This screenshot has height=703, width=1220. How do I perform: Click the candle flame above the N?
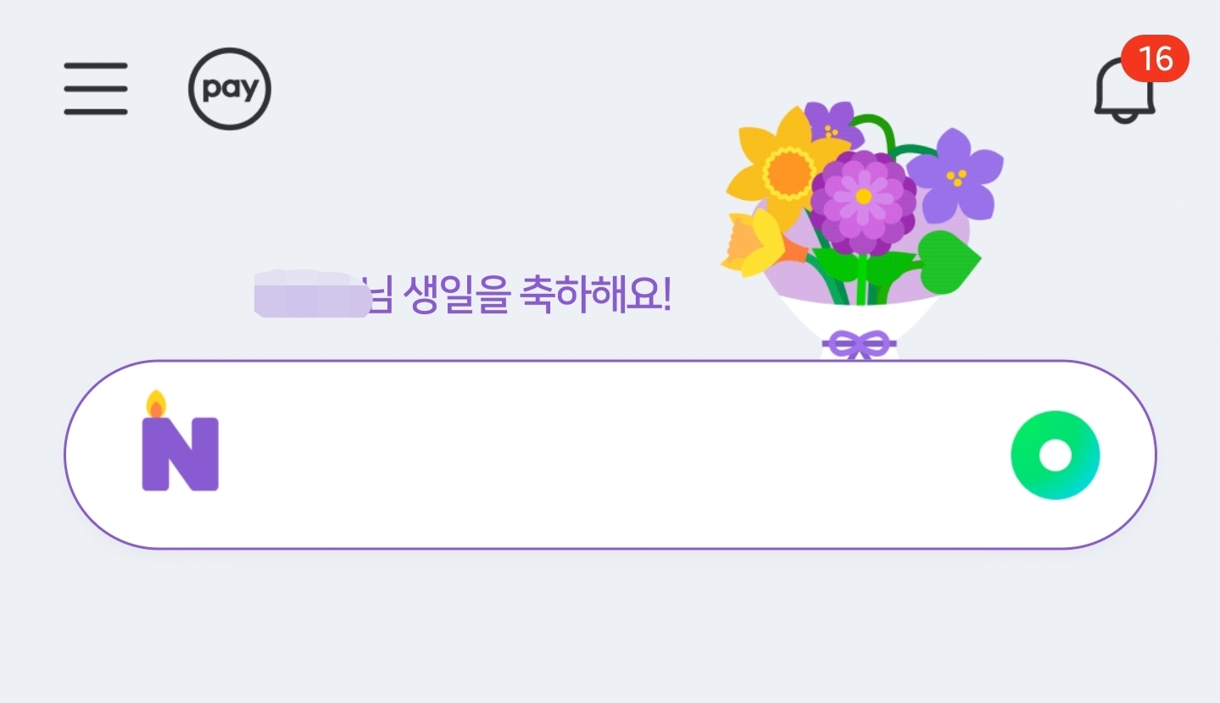coord(155,404)
